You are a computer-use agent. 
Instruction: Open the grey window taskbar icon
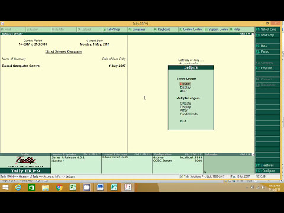coord(86,187)
